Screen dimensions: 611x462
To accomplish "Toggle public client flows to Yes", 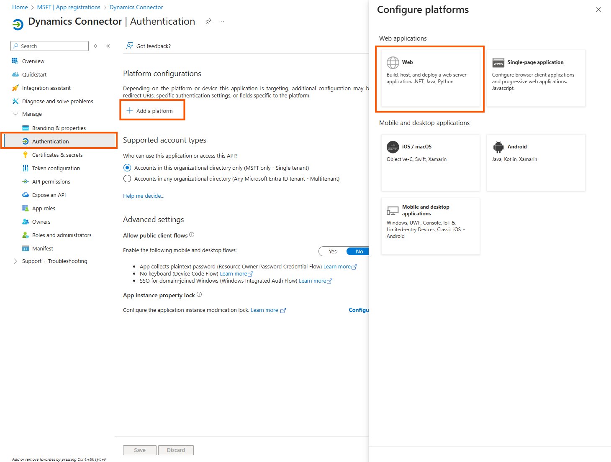I will 333,251.
